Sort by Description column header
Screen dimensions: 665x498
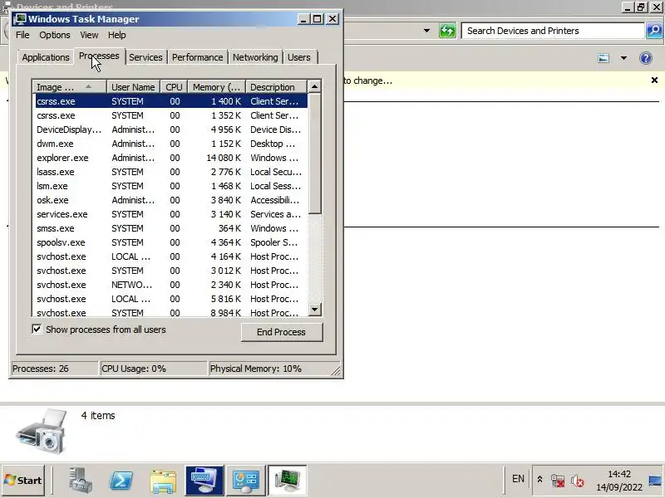[x=276, y=87]
